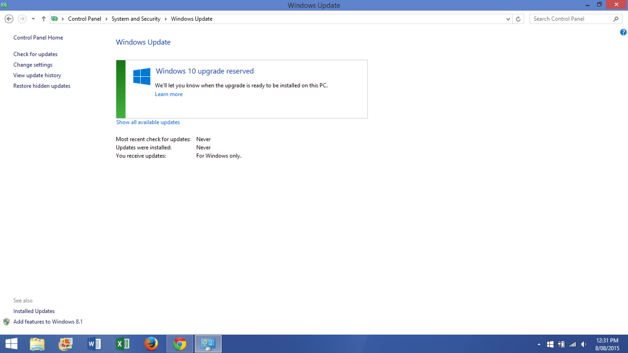Go up one level with Up arrow

pyautogui.click(x=43, y=19)
